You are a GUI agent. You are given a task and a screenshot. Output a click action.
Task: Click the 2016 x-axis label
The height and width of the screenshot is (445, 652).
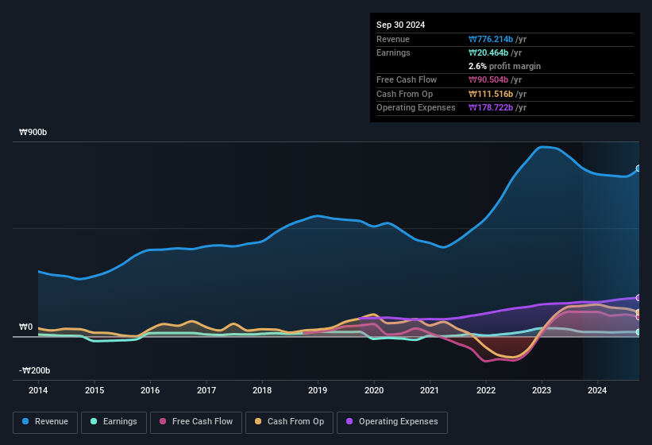[x=150, y=390]
